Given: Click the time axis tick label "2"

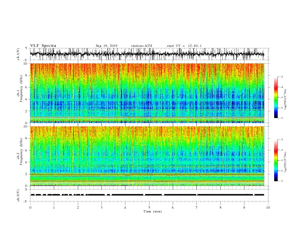Looking at the screenshot, I should [78, 207].
